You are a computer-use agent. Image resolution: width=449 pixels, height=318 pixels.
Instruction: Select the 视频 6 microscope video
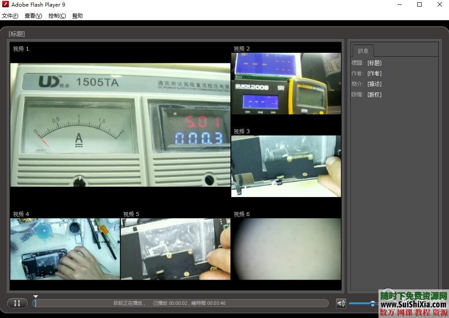point(286,249)
